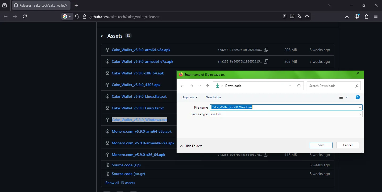Translate this page icon

coord(300,16)
